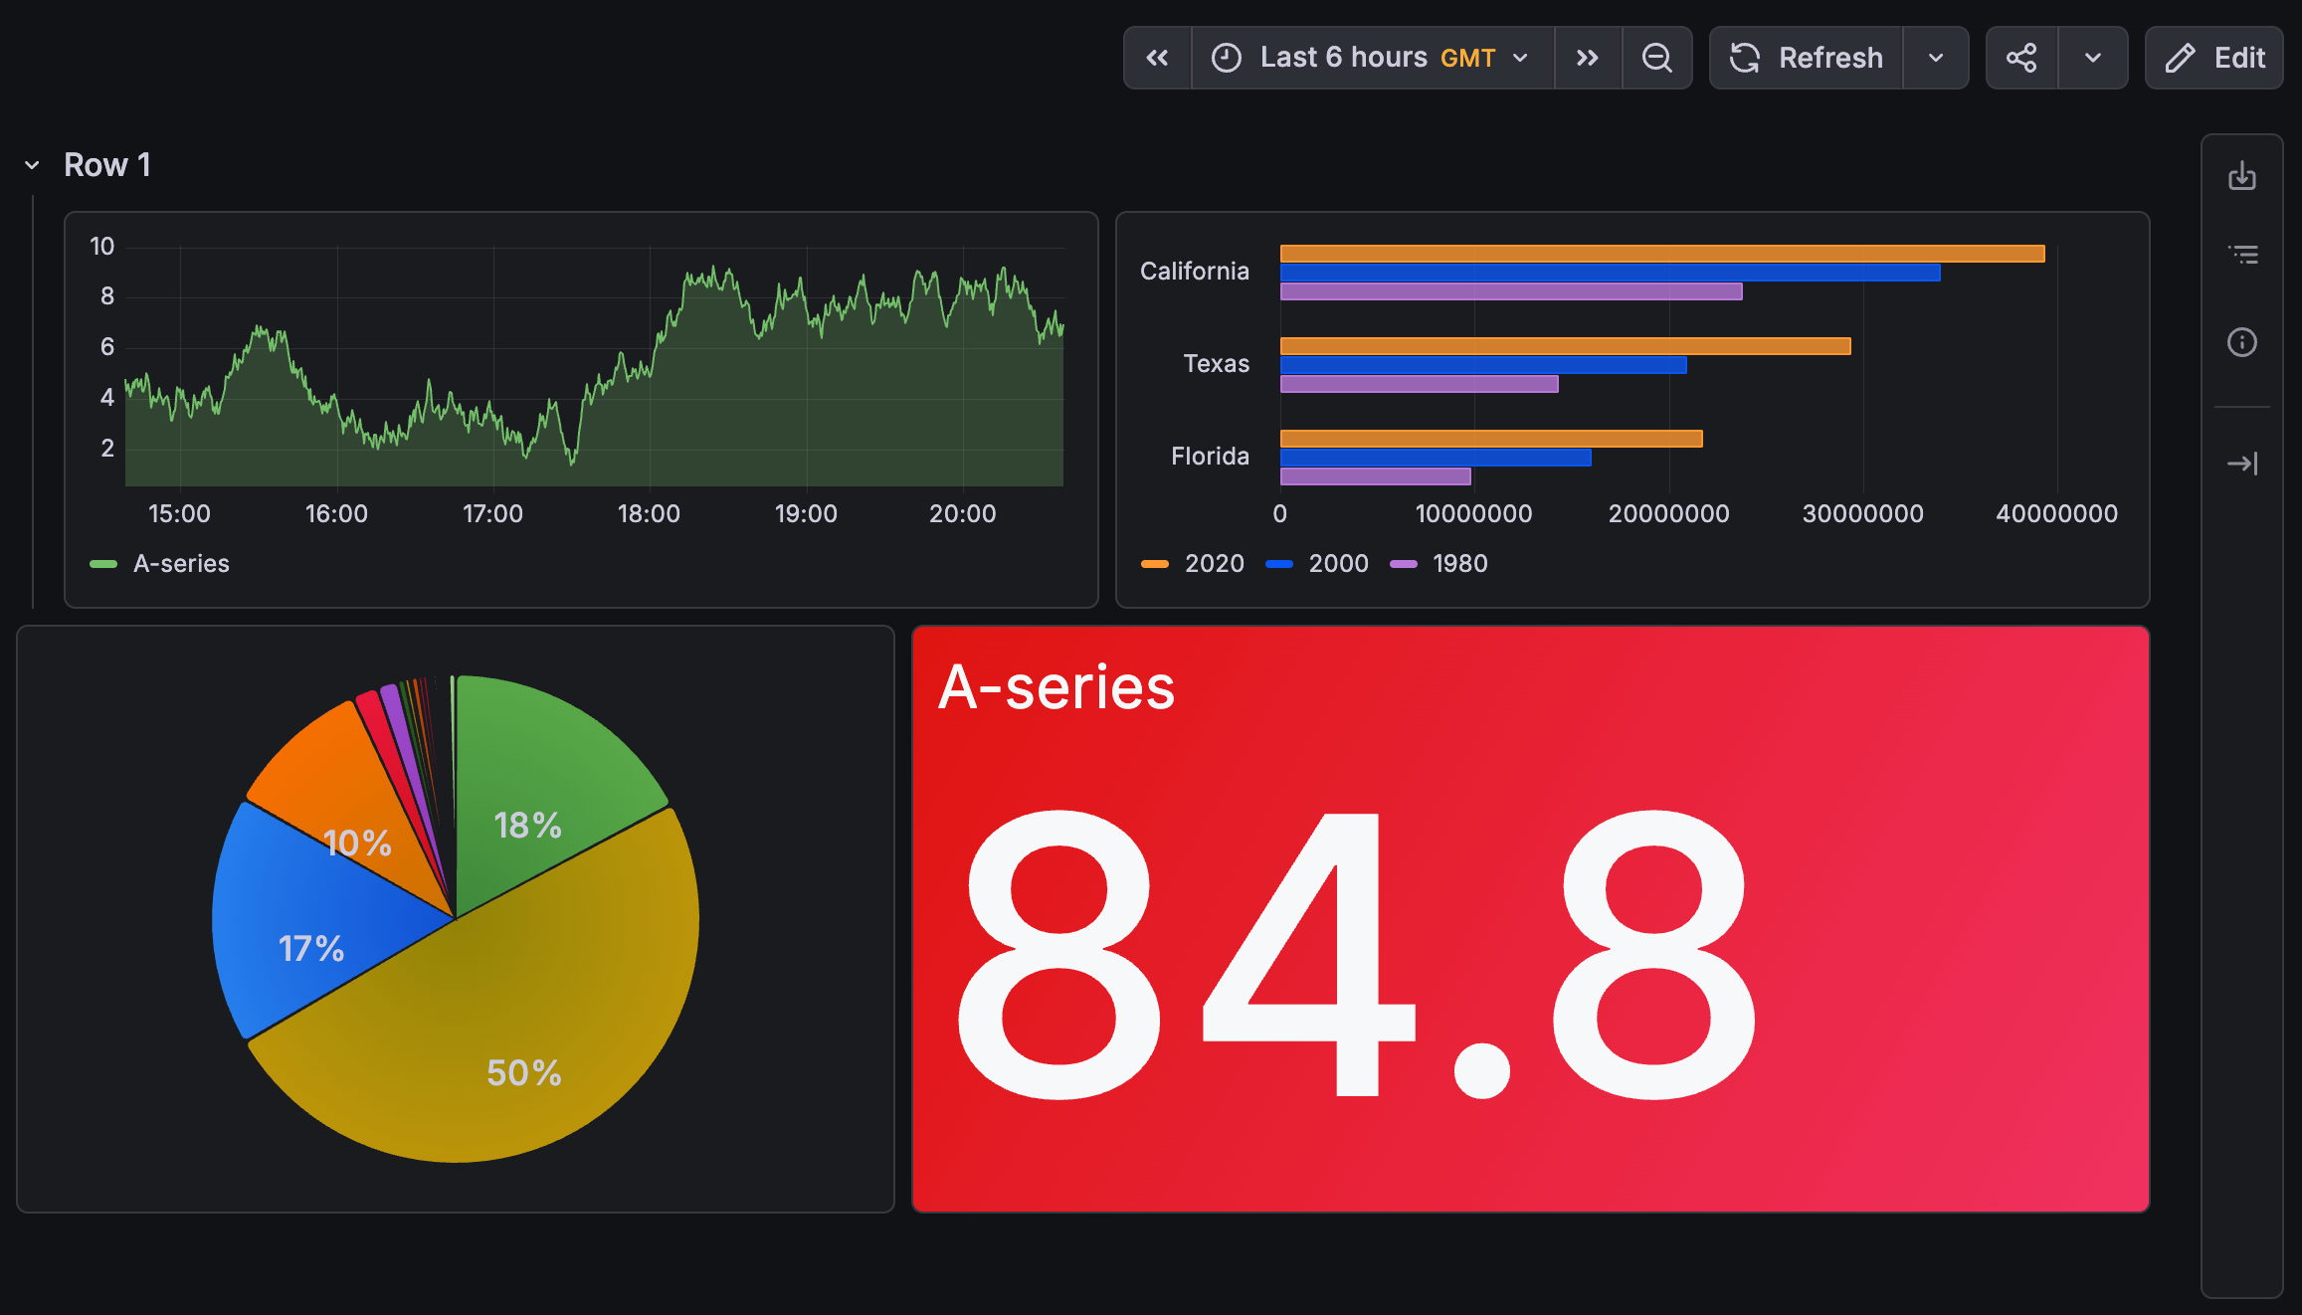Collapse the sidebar with the arrow-to-bar icon

2242,464
